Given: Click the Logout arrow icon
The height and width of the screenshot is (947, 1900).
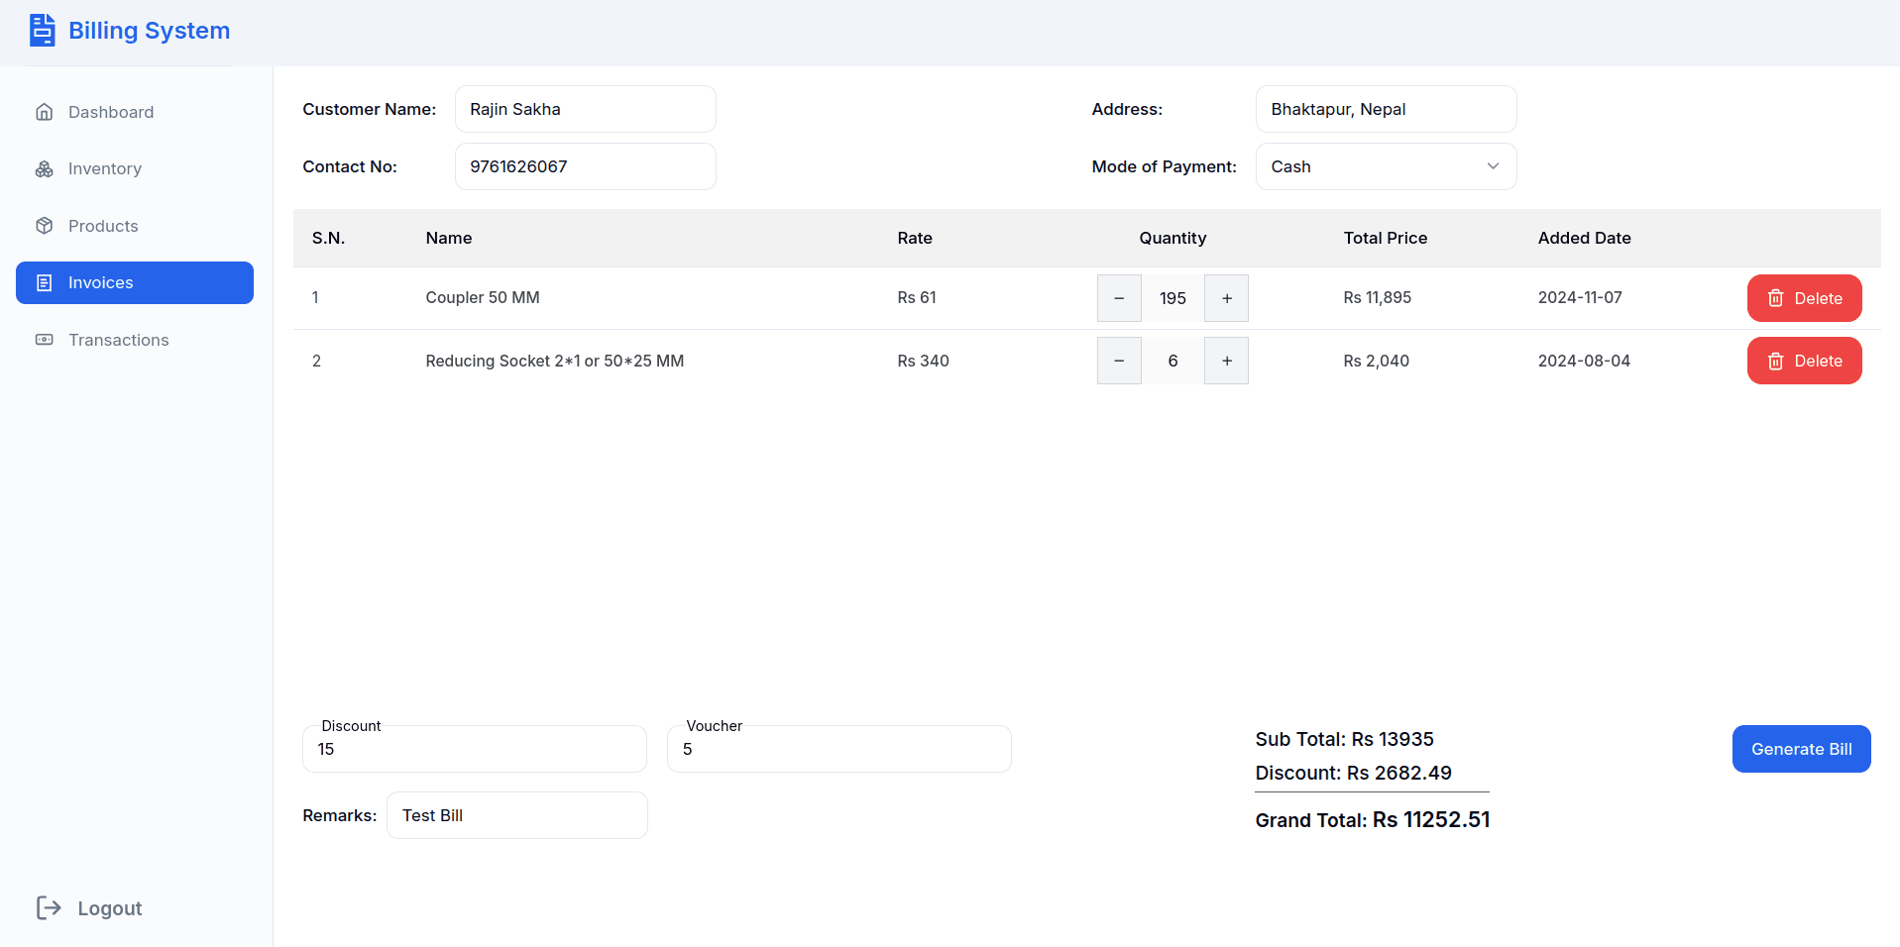Looking at the screenshot, I should (49, 907).
